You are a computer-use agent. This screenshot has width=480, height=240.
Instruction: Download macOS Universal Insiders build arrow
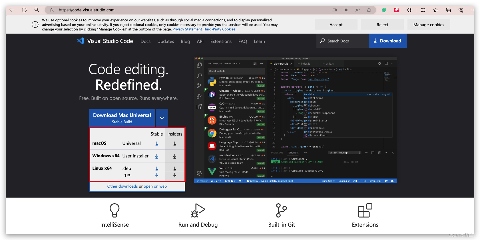pos(175,144)
